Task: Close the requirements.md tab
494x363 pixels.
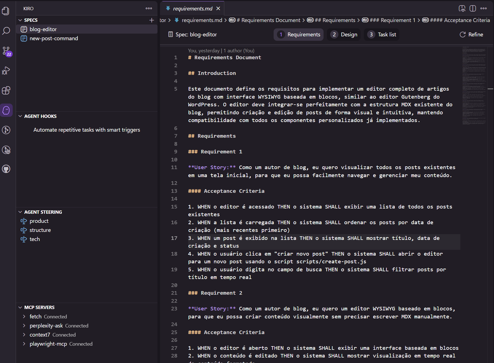Action: point(218,9)
